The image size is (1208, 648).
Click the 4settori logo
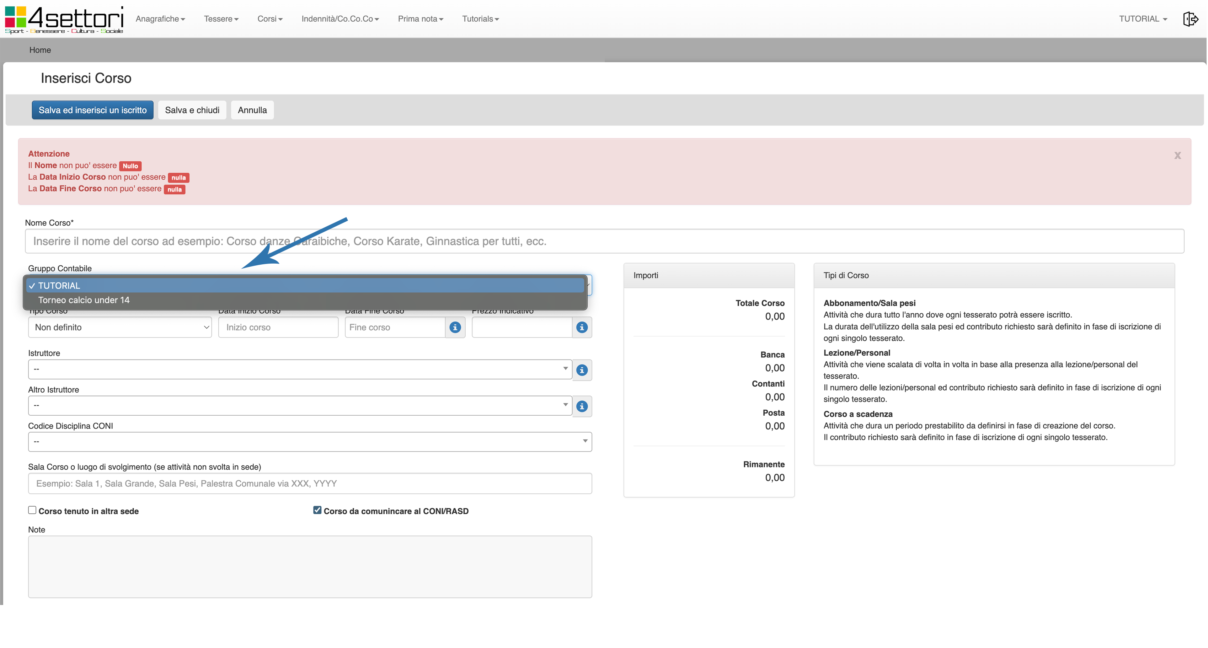pyautogui.click(x=64, y=19)
